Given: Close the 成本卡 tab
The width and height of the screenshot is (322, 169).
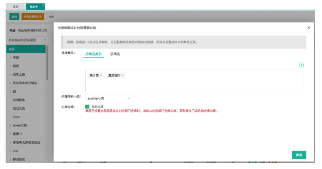Looking at the screenshot, I should (x=43, y=5).
